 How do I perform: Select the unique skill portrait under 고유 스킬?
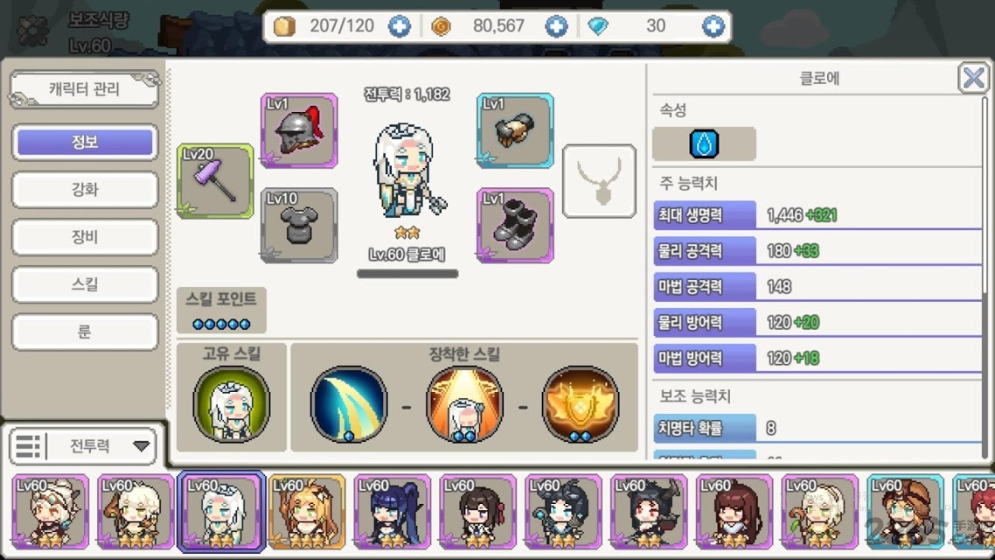click(232, 403)
